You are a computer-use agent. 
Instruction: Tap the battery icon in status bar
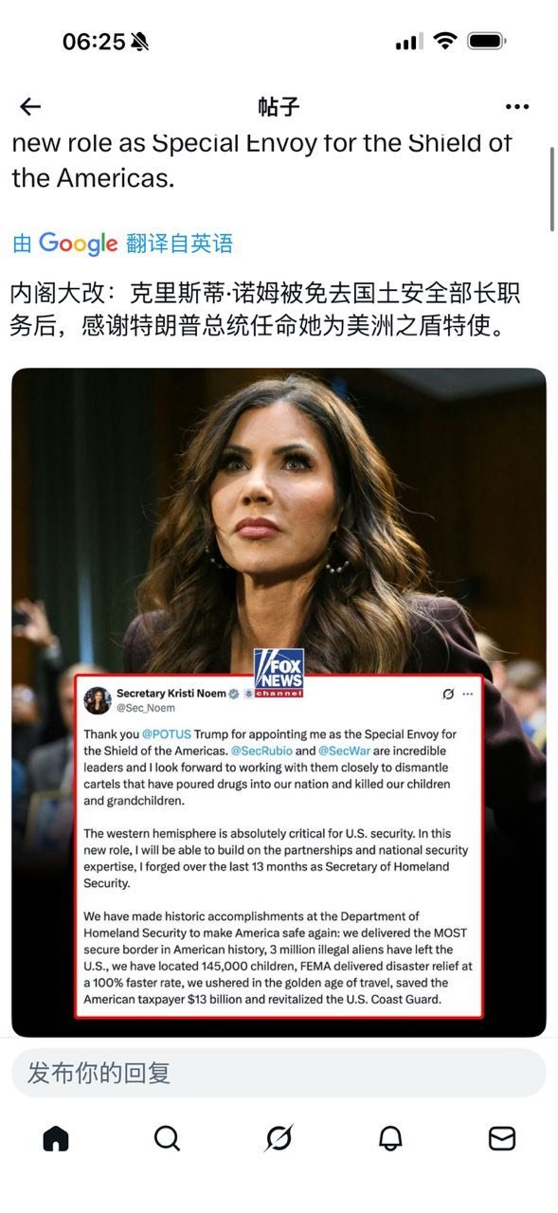coord(487,42)
